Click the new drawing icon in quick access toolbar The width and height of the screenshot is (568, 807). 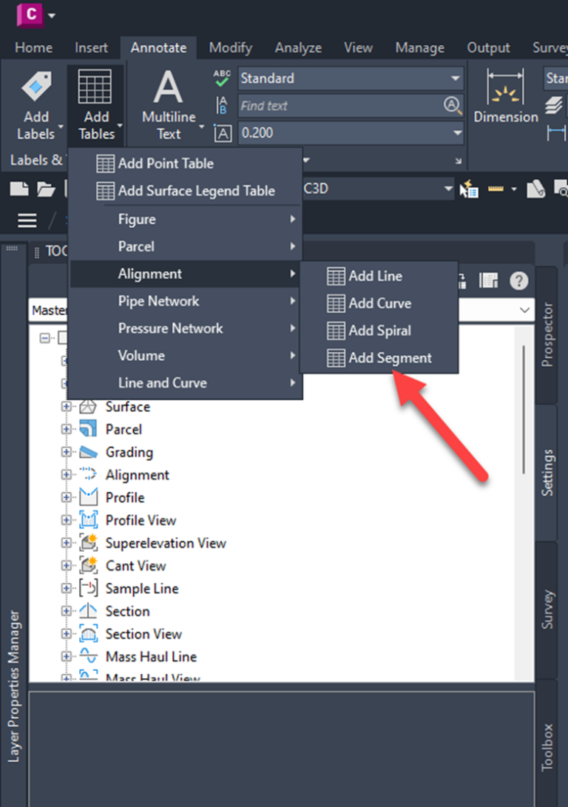pos(19,189)
